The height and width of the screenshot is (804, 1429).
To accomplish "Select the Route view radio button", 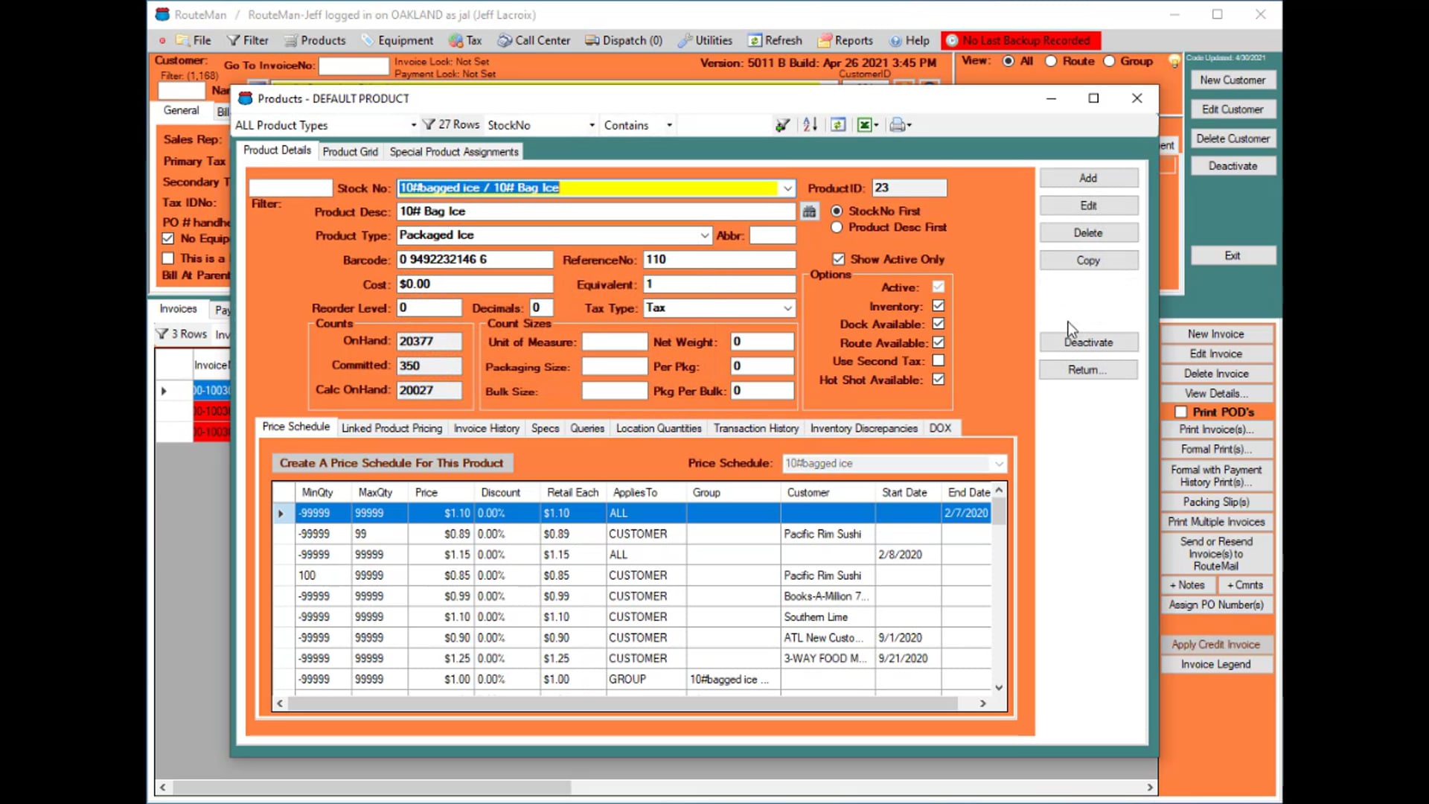I will tap(1051, 61).
